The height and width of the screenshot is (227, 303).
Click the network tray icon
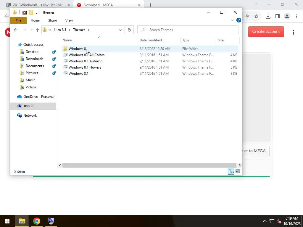tap(272, 221)
